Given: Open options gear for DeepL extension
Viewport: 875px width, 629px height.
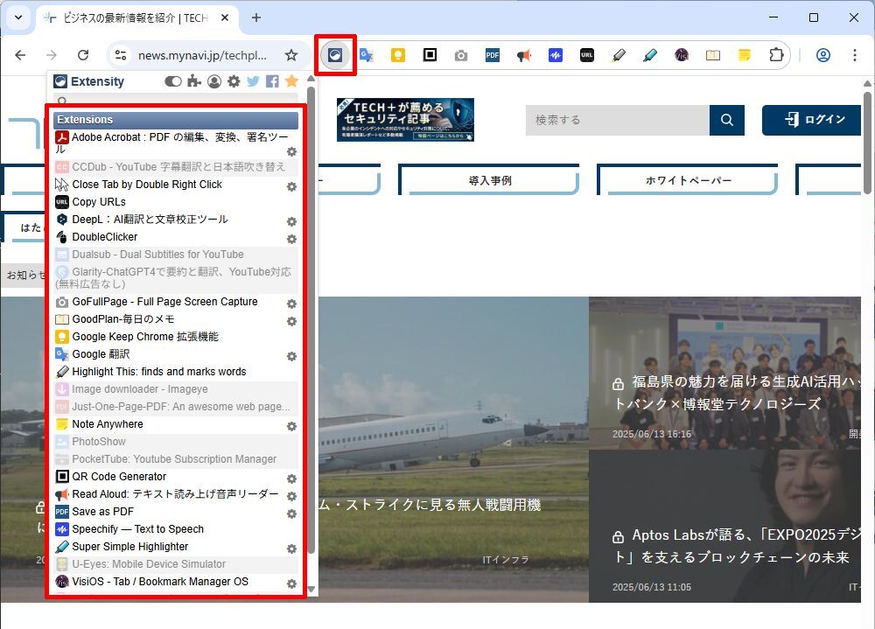Looking at the screenshot, I should [291, 221].
